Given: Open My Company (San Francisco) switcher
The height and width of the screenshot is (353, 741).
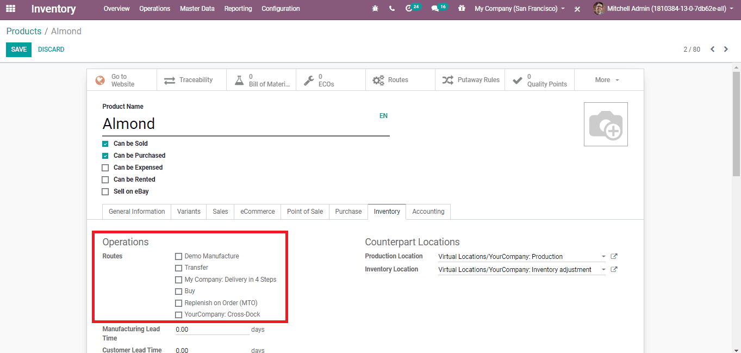Looking at the screenshot, I should [519, 9].
